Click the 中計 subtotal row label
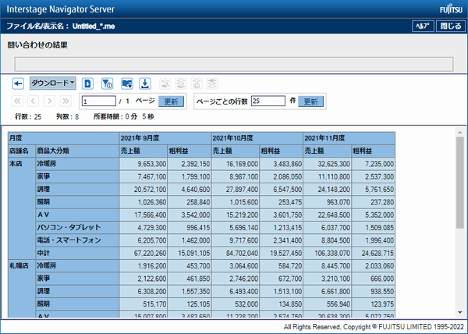Viewport: 468px width, 334px height. 77,253
